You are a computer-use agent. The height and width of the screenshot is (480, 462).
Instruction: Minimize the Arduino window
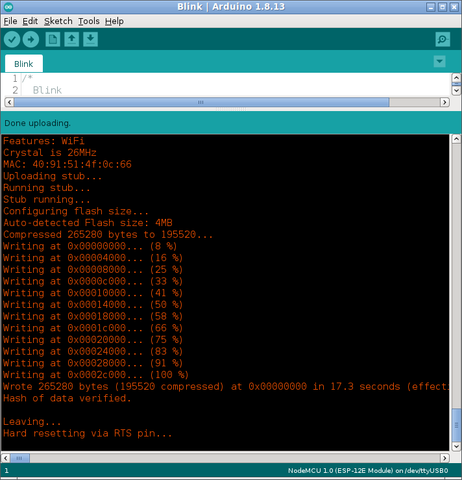tap(431, 7)
